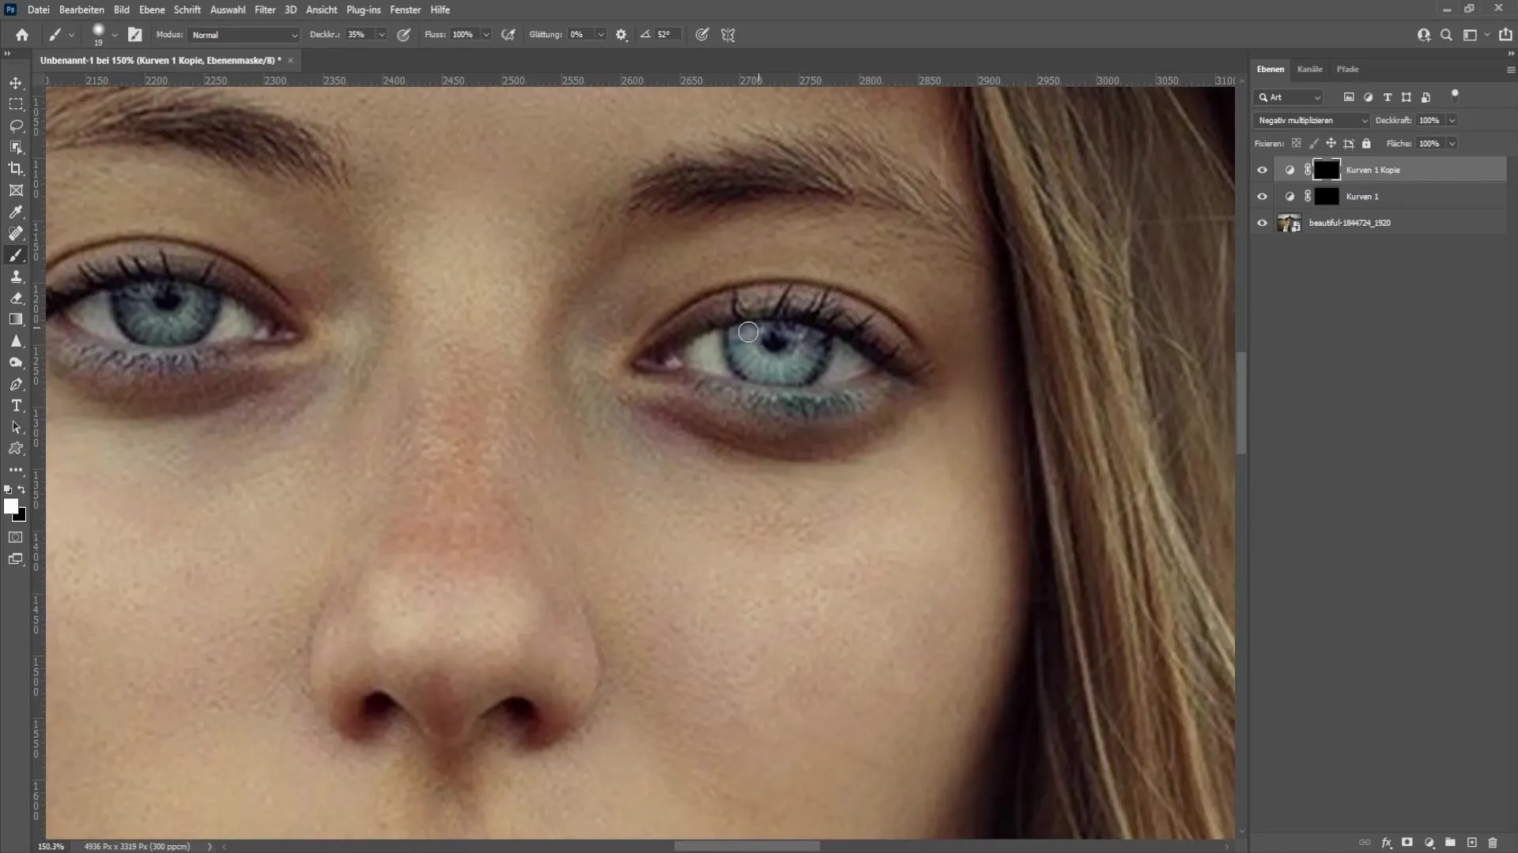Image resolution: width=1518 pixels, height=853 pixels.
Task: Select the Crop tool
Action: pyautogui.click(x=16, y=168)
